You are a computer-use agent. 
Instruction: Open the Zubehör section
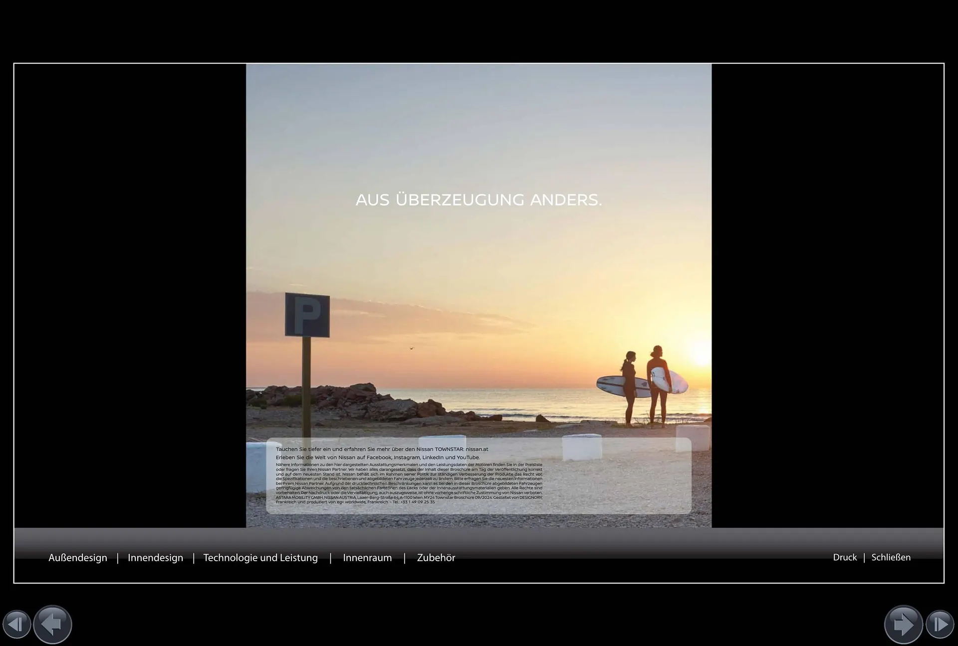point(436,558)
